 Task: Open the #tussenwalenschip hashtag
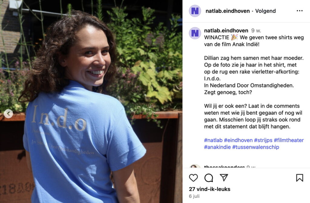pos(256,147)
